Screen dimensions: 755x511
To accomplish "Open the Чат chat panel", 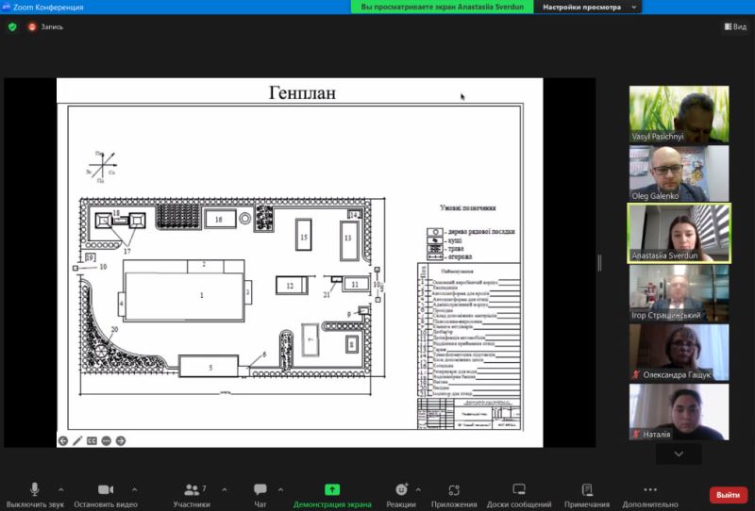I will click(x=260, y=494).
